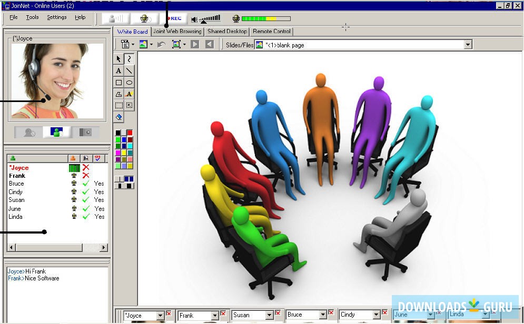Image resolution: width=524 pixels, height=324 pixels.
Task: Close the Joyce video panel
Action: [x=169, y=313]
